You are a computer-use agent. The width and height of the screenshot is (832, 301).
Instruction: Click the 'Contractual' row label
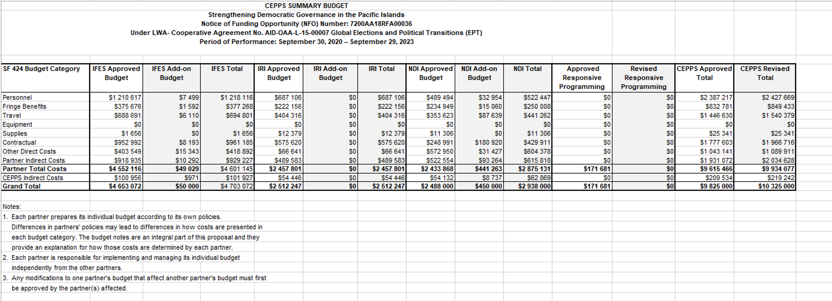(19, 142)
